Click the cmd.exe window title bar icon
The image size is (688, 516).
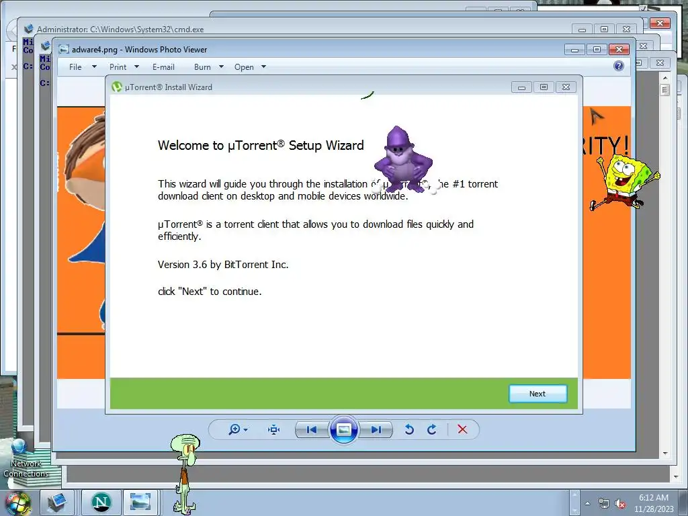click(28, 29)
